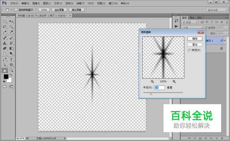Image resolution: width=230 pixels, height=141 pixels.
Task: Expand the layer effects arrow on copy 3
Action: click(225, 40)
